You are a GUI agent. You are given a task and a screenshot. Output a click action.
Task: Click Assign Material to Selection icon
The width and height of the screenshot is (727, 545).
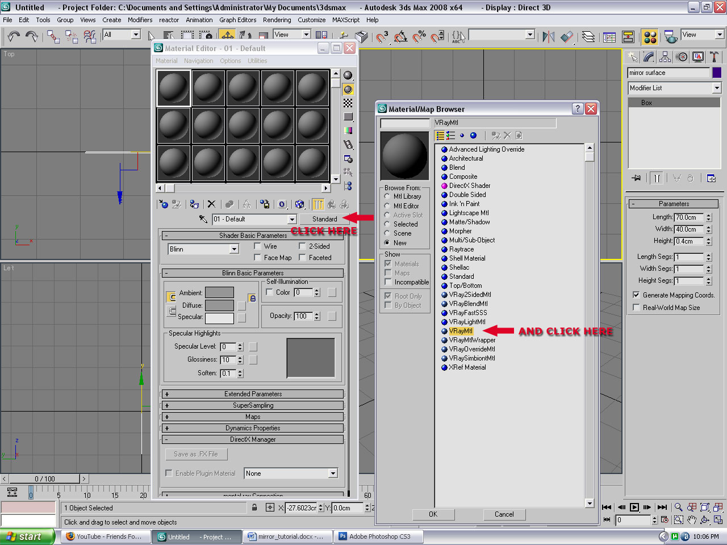194,204
